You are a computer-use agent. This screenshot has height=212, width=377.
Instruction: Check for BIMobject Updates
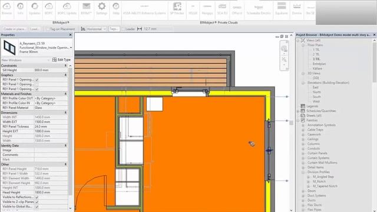point(35,9)
